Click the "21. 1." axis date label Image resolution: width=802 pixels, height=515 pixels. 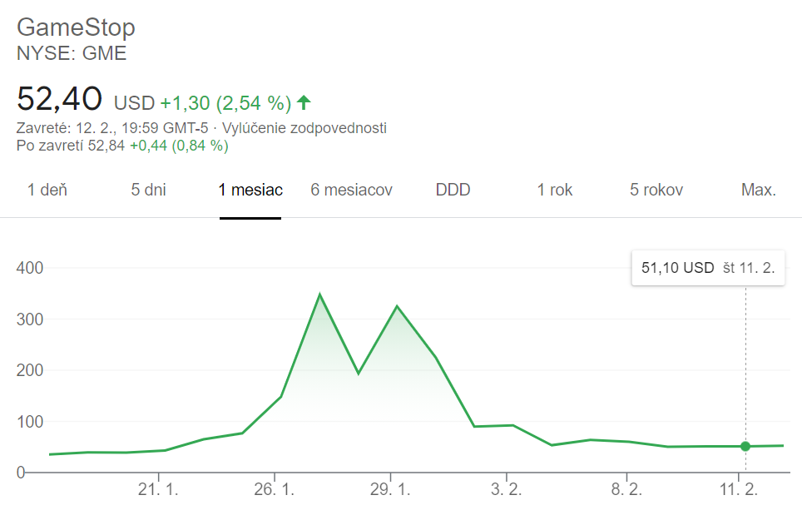point(158,489)
